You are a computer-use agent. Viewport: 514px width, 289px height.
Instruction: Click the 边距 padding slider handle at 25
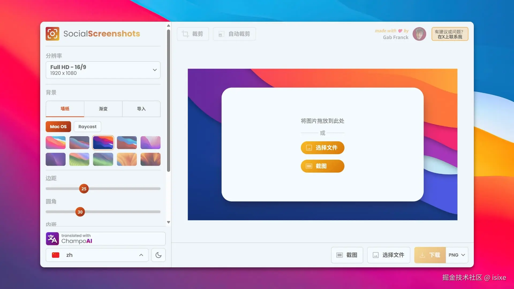pos(84,189)
